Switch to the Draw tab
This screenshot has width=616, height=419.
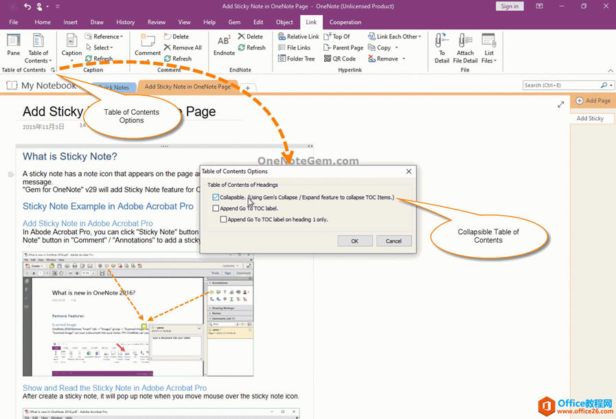[97, 22]
